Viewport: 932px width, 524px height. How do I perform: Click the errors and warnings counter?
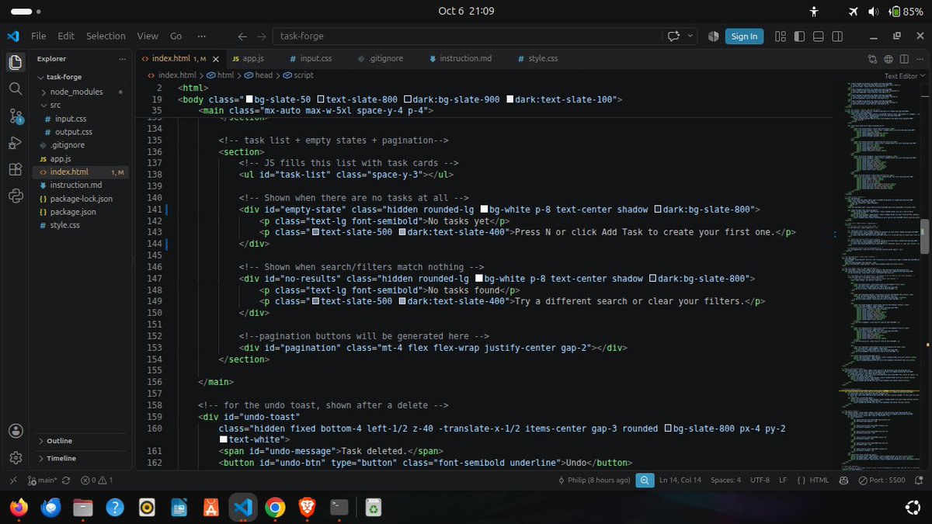97,480
